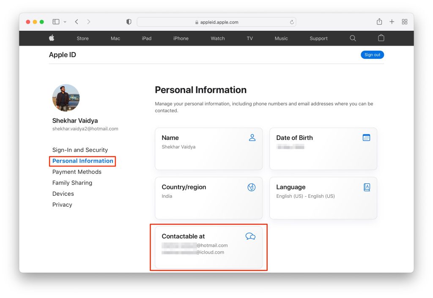Screen dimensions: 433x298
Task: Click the globe icon on Country/region card
Action: point(251,187)
